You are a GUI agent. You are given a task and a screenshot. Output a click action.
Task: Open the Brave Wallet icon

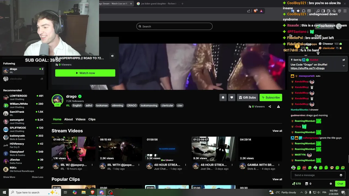point(329,11)
